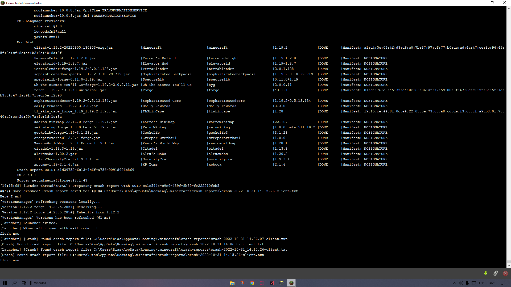Open the volume control in system tray
511x287 pixels.
461,283
